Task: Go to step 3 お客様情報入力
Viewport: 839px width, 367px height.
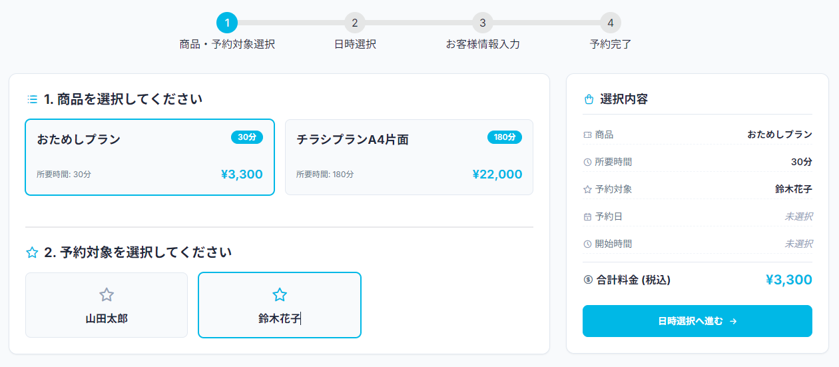Action: [483, 23]
